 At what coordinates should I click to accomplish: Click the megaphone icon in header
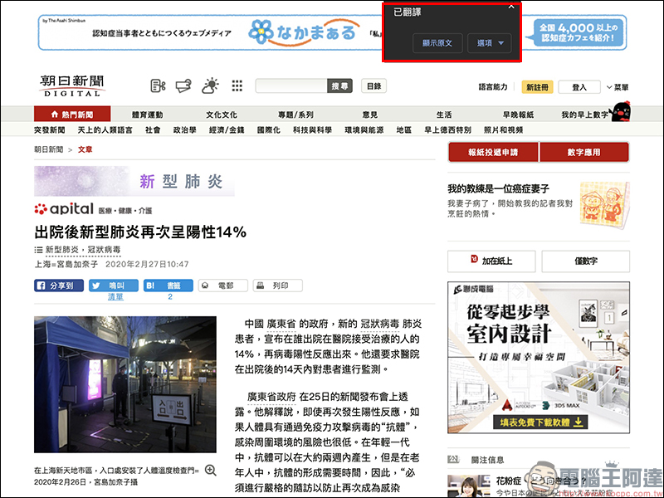[183, 85]
